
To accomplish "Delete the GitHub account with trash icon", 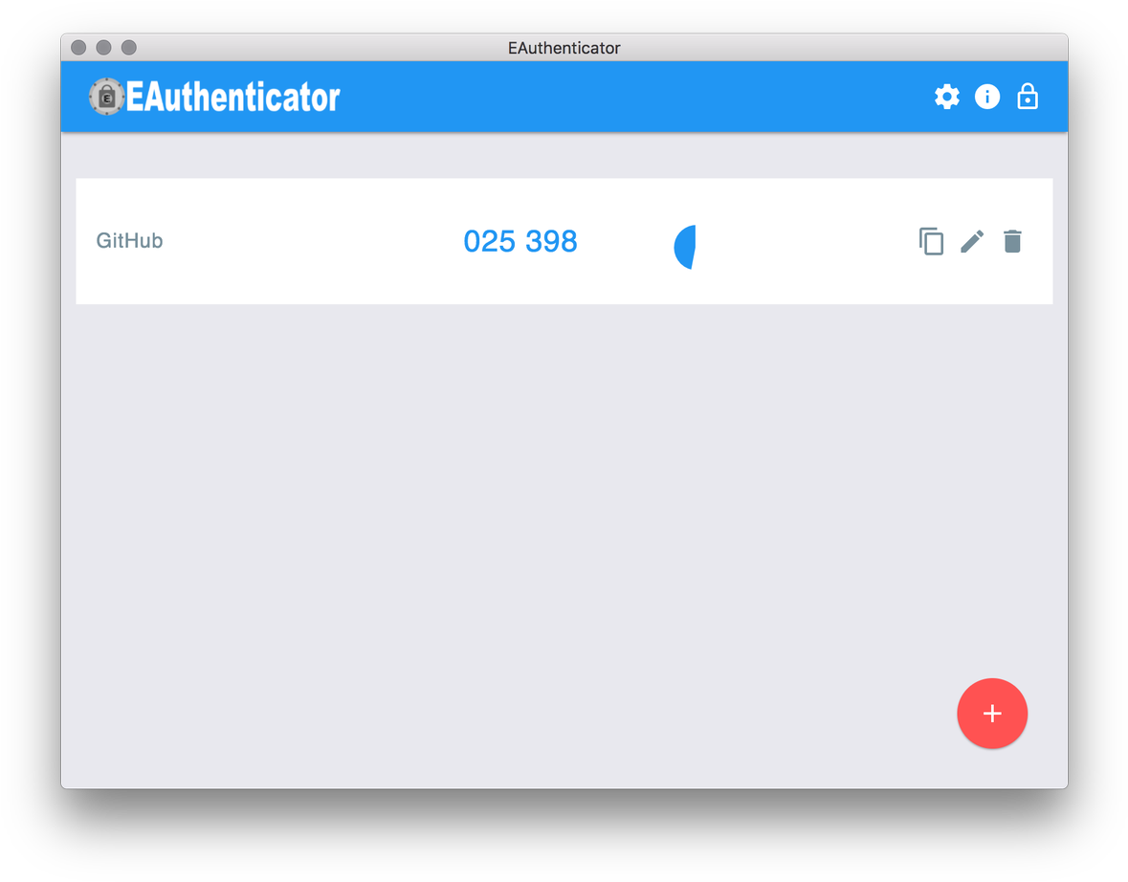I will (x=1012, y=241).
